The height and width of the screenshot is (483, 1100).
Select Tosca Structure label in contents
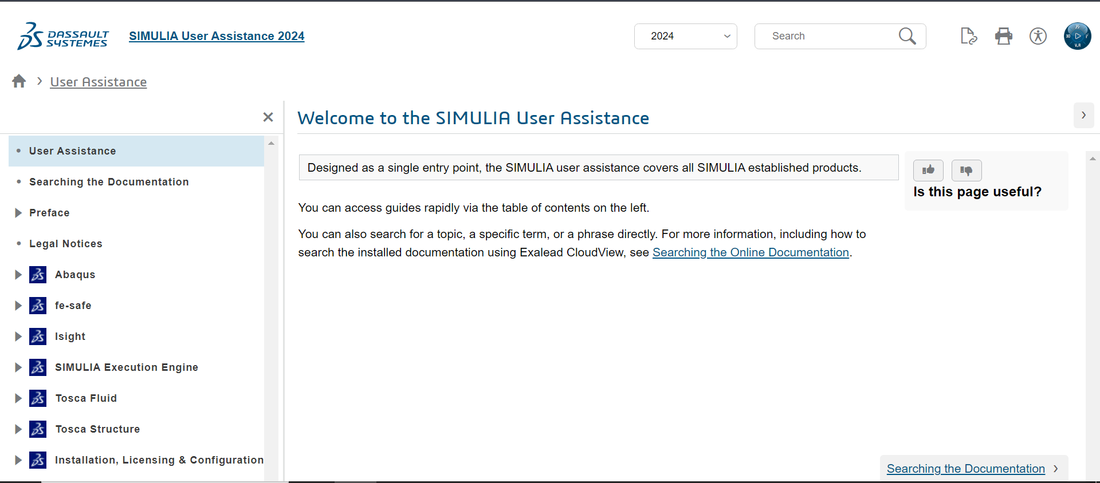[x=97, y=429]
